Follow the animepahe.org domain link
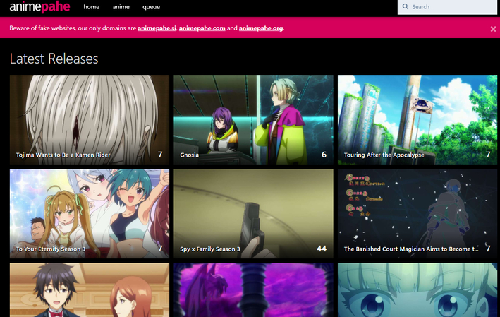This screenshot has height=317, width=500. point(261,28)
